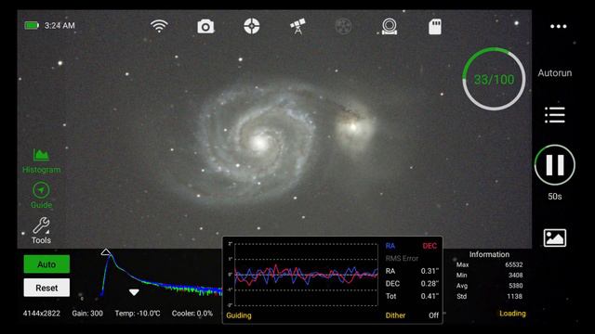
Task: Click the Std value 1138
Action: (515, 297)
